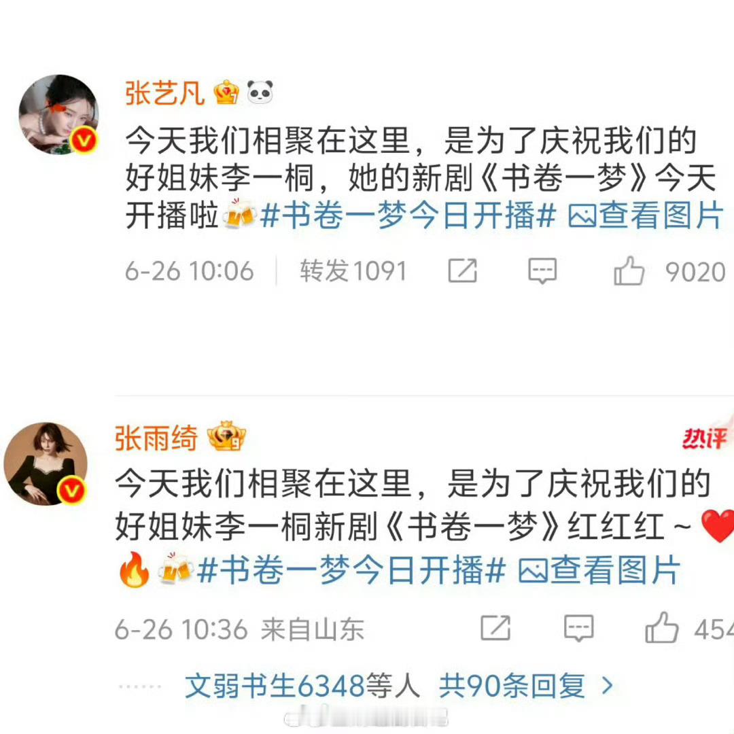This screenshot has height=734, width=734.
Task: Open hashtag #书卷一梦今日开播# in 张艺凡's comment
Action: coord(408,216)
